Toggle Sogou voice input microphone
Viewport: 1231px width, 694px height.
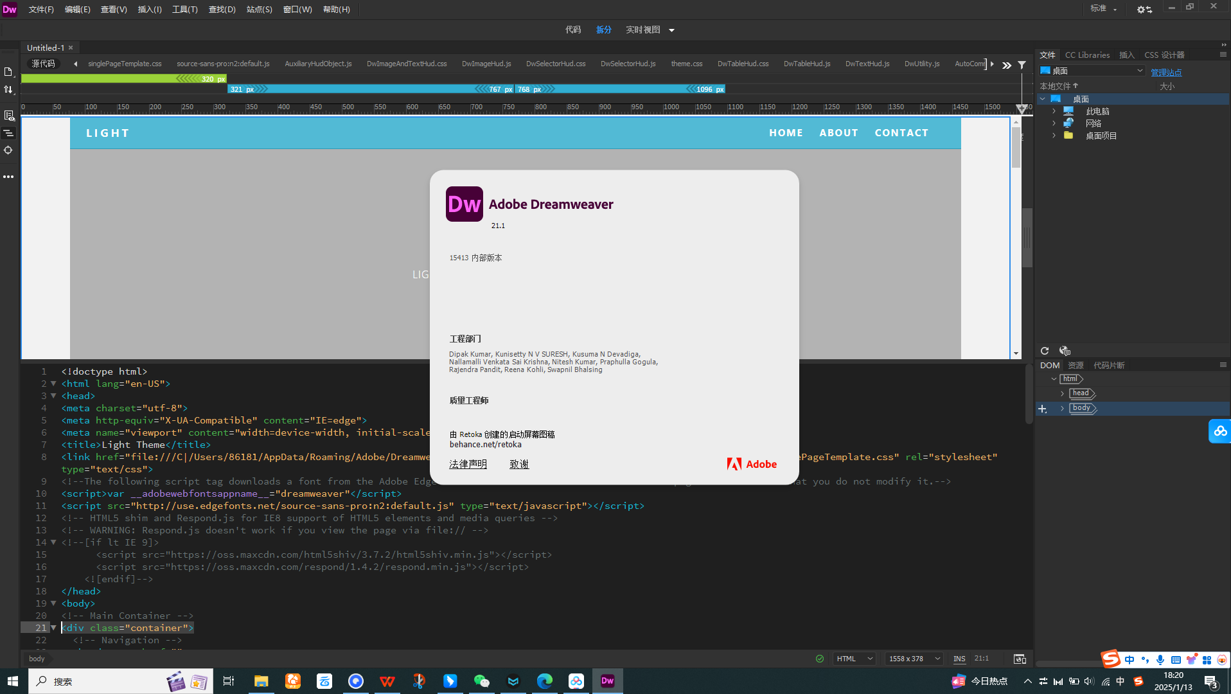pyautogui.click(x=1160, y=660)
